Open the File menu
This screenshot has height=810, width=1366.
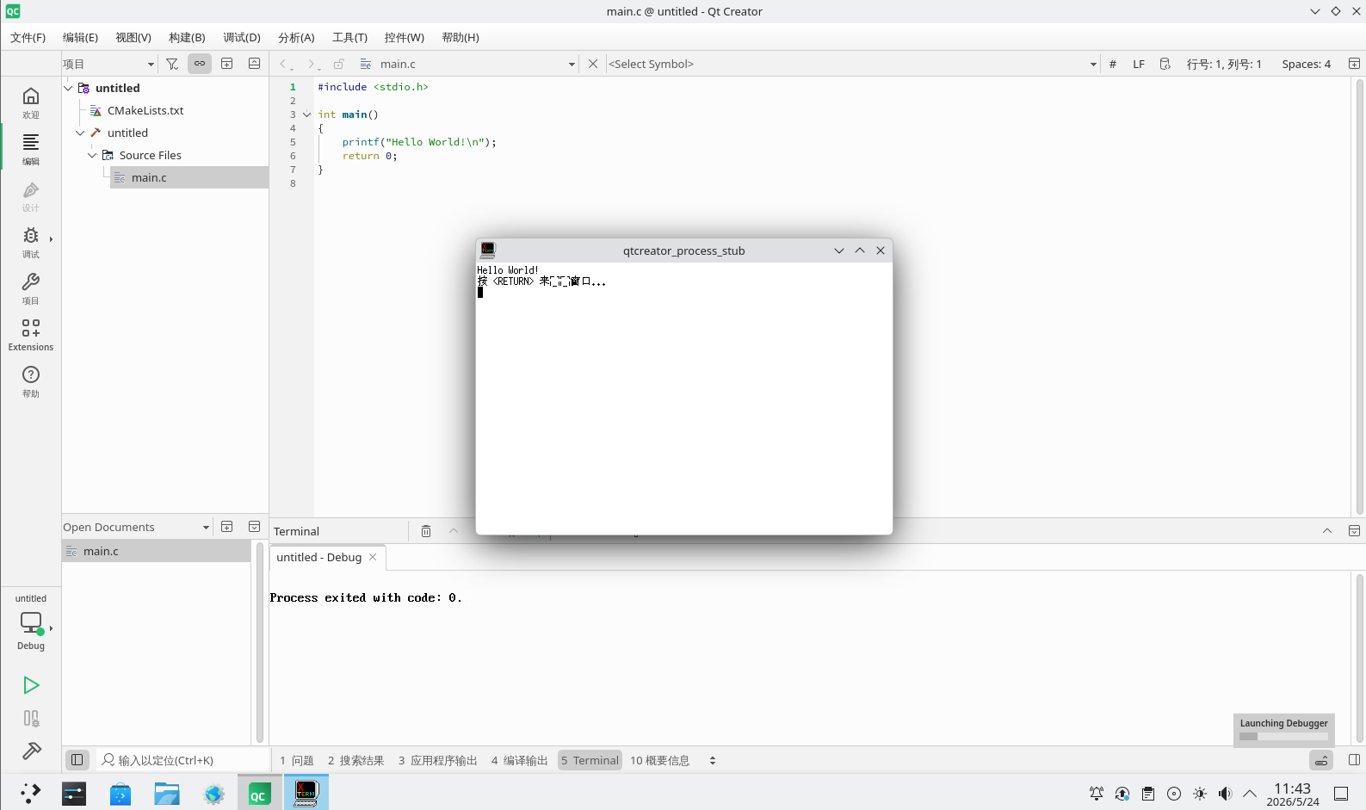[28, 37]
